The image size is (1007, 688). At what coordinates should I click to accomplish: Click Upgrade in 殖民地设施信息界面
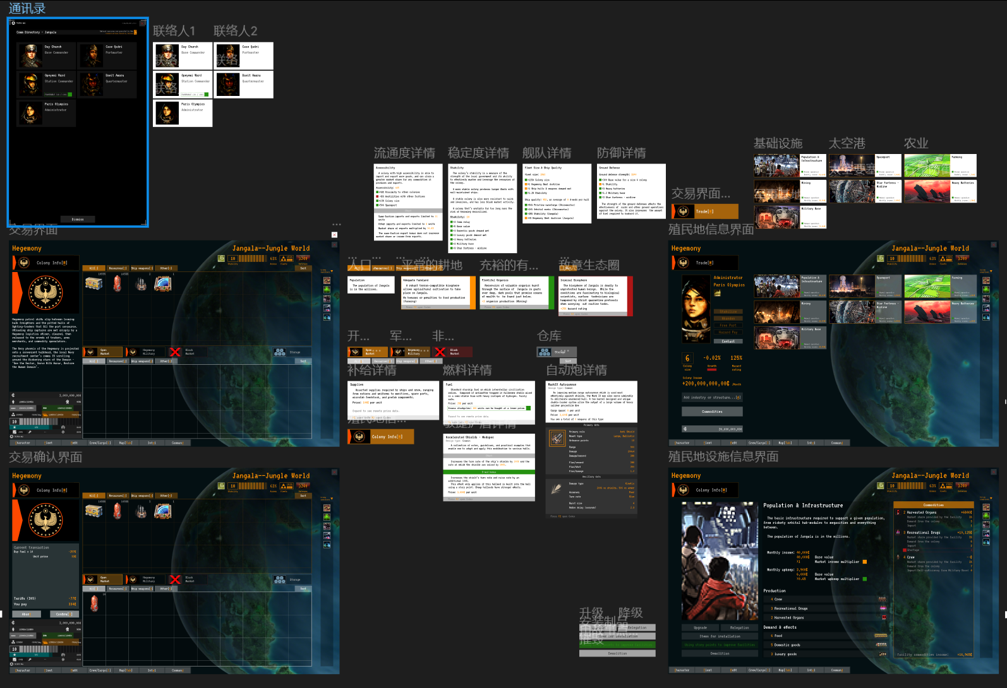pos(700,628)
